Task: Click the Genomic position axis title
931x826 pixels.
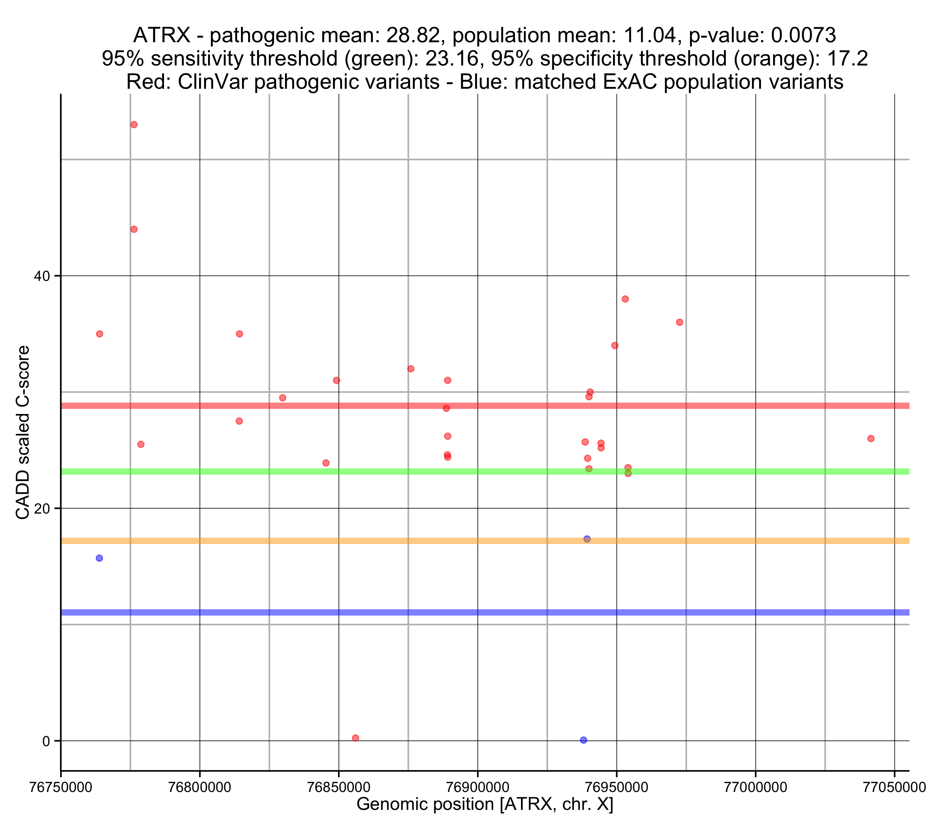Action: pos(484,805)
